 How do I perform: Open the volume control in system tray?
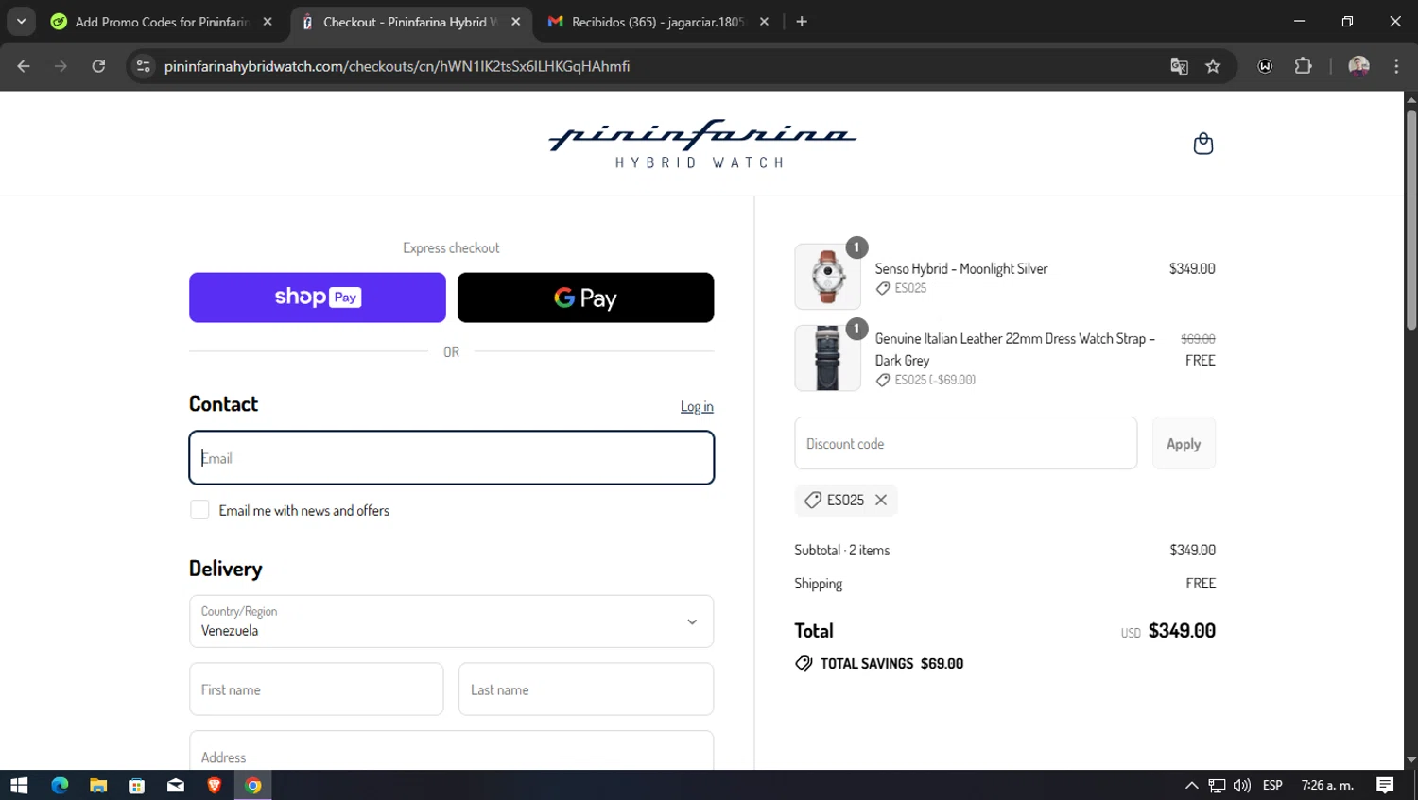(1242, 785)
